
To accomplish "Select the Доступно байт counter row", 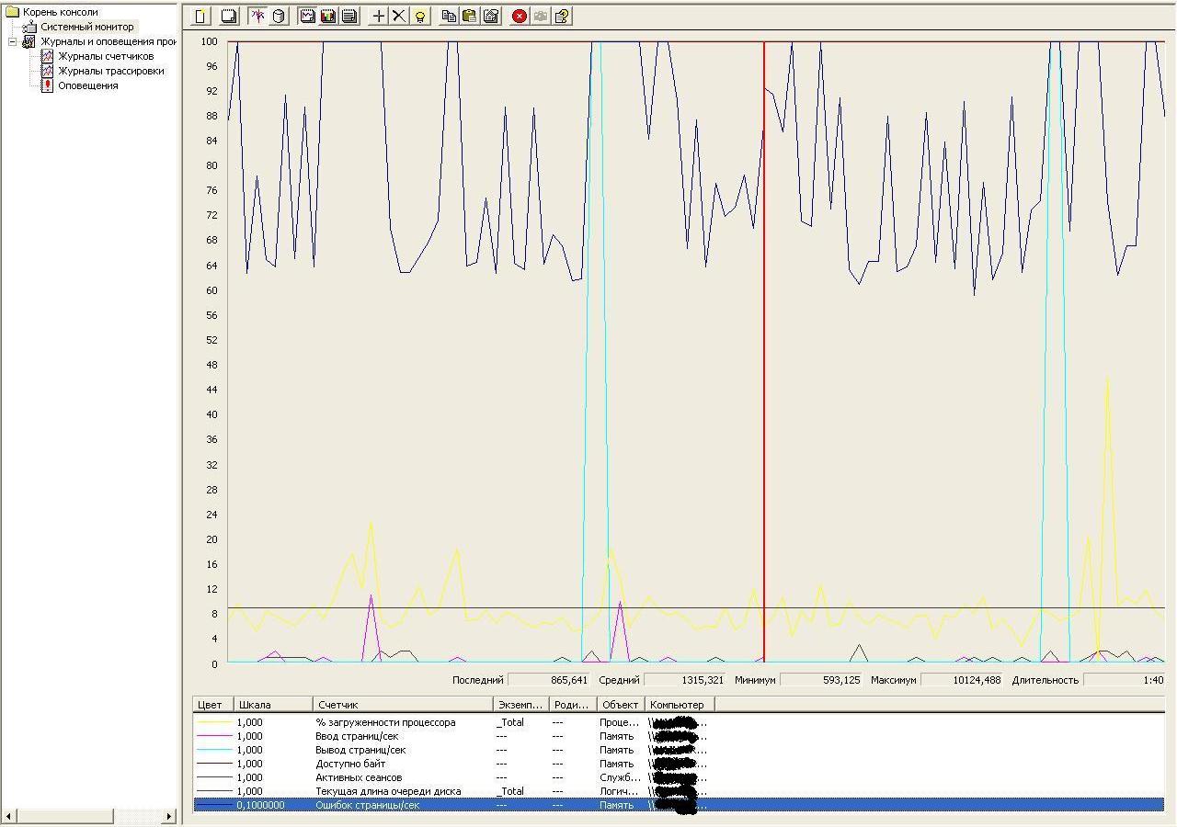I will click(x=679, y=764).
